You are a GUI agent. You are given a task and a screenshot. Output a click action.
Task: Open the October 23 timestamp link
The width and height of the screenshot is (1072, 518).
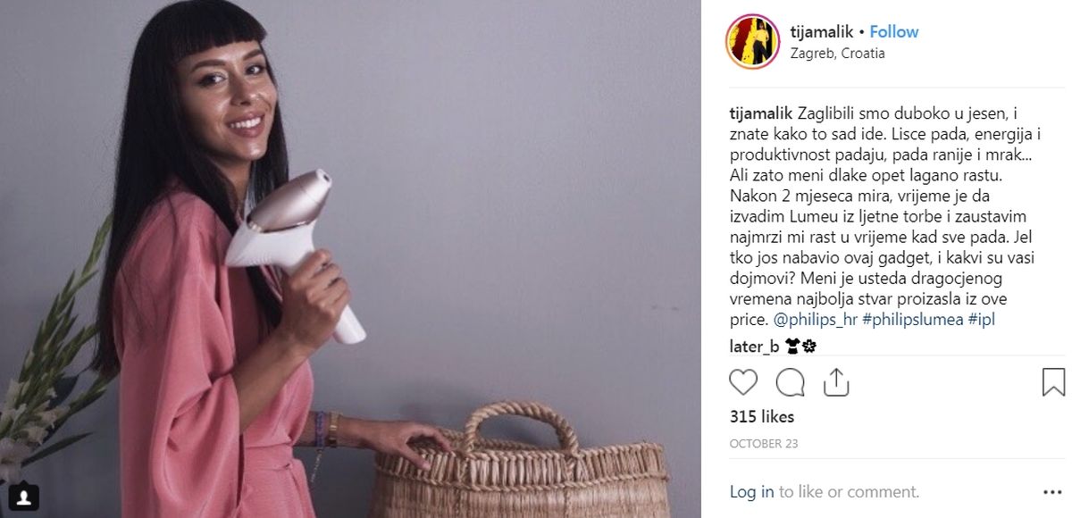point(764,444)
